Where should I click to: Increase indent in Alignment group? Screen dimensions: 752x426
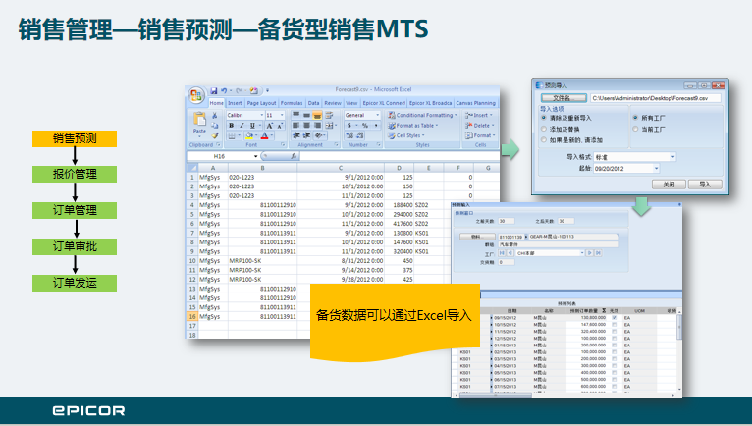[x=307, y=135]
